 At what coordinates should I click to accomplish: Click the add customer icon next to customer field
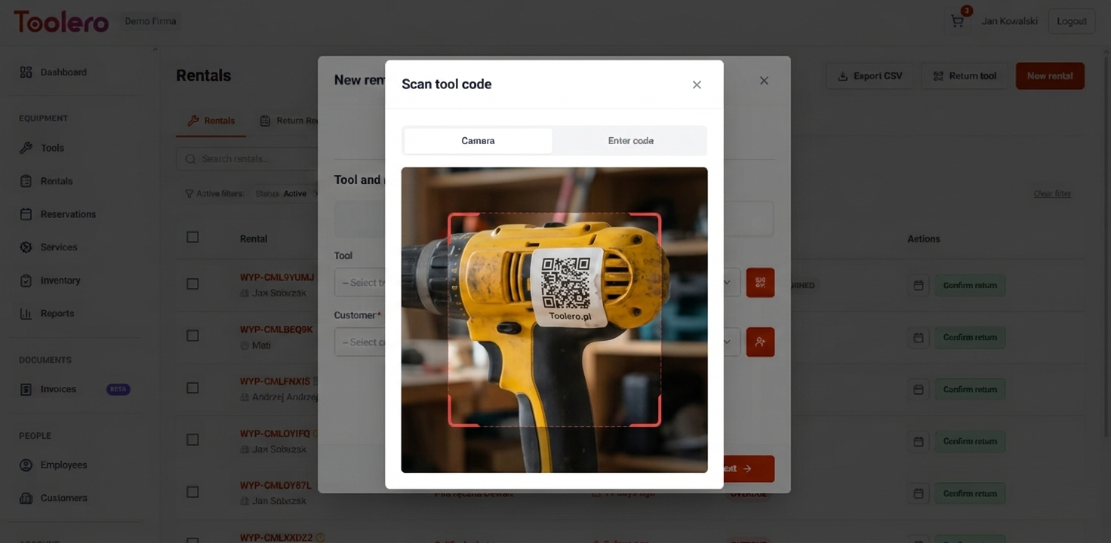click(759, 341)
